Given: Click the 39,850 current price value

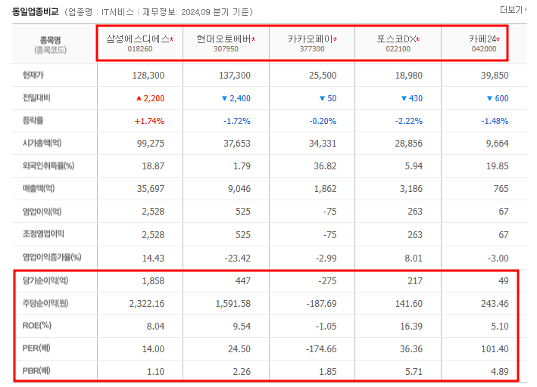Looking at the screenshot, I should [x=495, y=76].
